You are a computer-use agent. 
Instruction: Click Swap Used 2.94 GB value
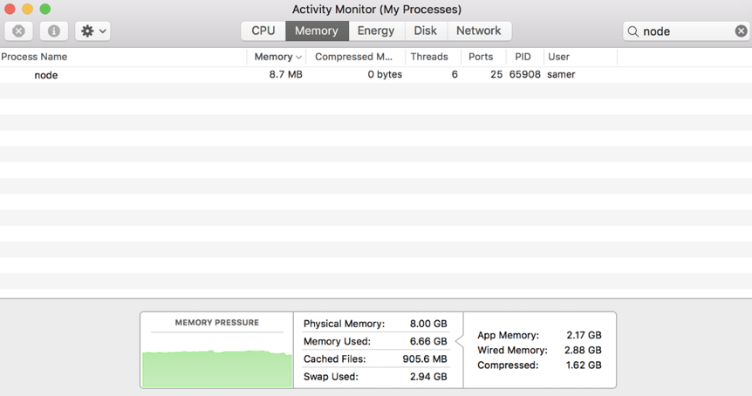click(428, 377)
